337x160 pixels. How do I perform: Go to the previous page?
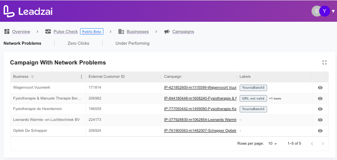pos(312,144)
